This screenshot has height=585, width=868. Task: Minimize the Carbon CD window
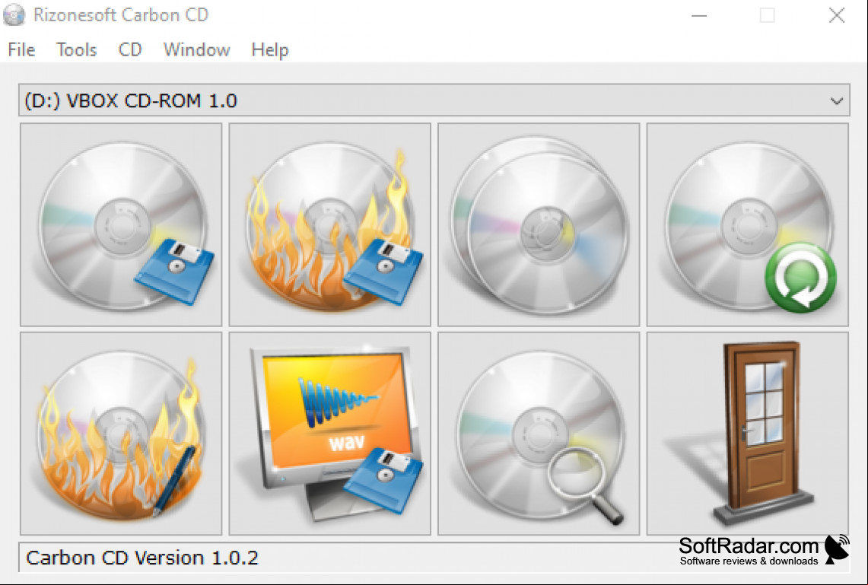tap(699, 15)
